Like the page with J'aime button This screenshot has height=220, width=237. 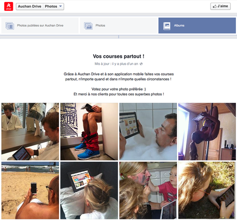pos(221,6)
